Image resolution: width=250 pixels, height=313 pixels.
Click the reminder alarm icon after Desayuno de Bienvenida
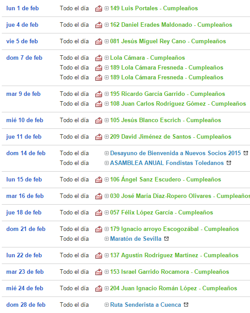246,153
